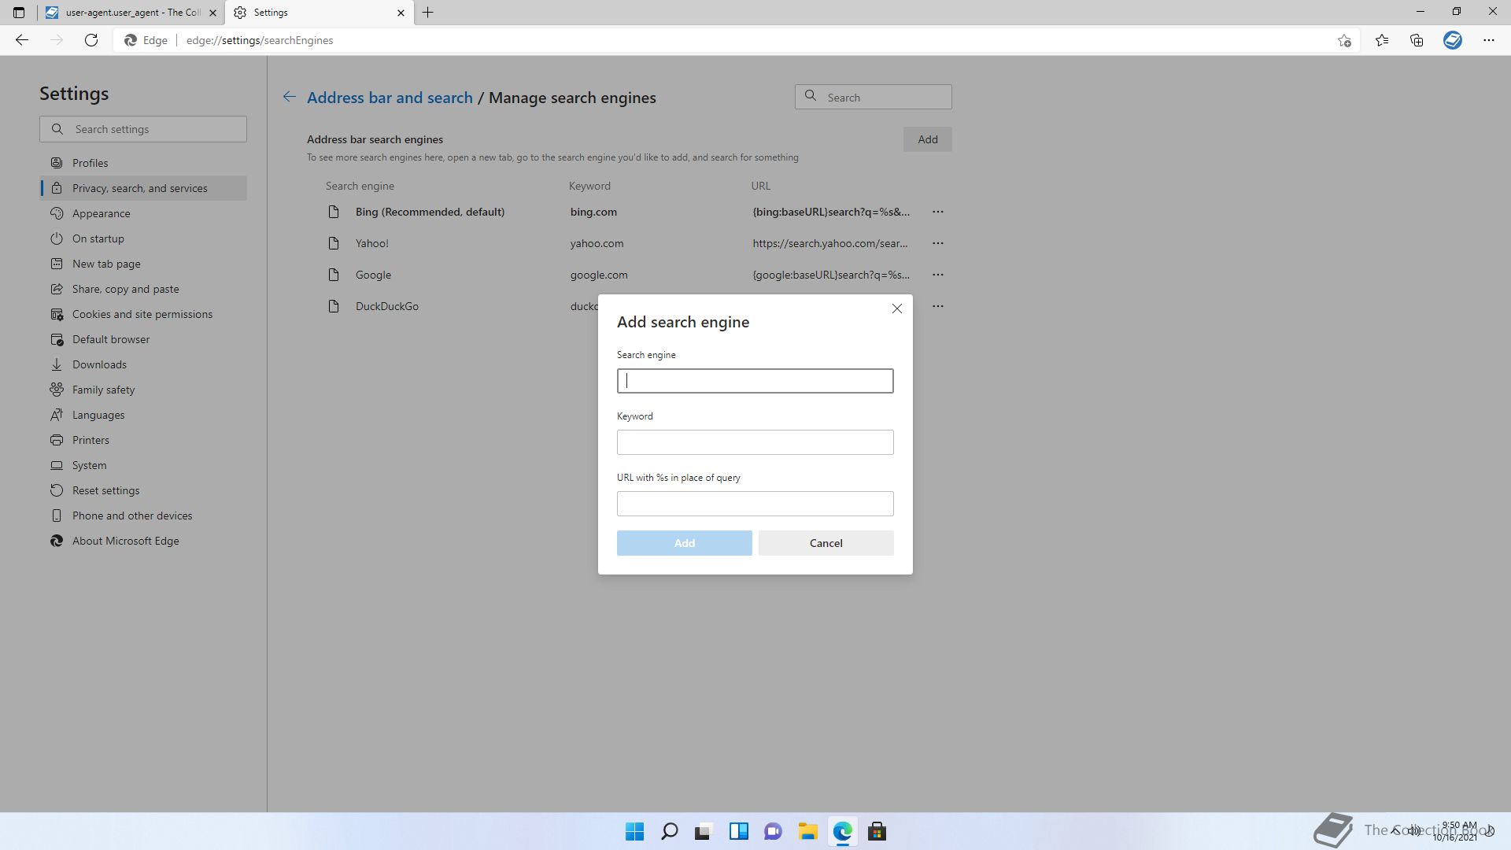The image size is (1511, 850).
Task: Open Widgets from taskbar
Action: pos(738,831)
